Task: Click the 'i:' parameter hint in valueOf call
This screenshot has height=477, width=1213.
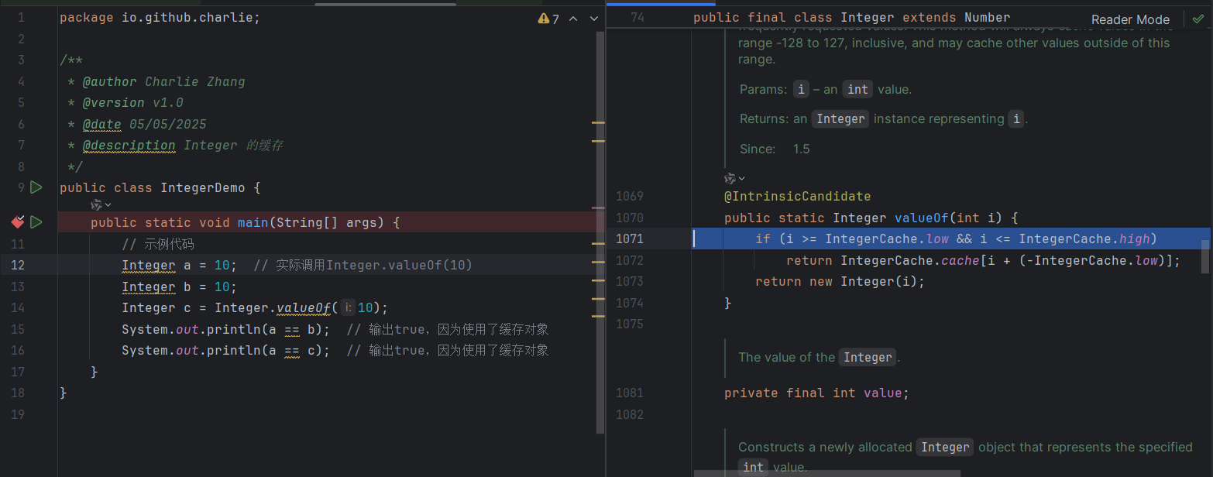Action: click(x=348, y=308)
